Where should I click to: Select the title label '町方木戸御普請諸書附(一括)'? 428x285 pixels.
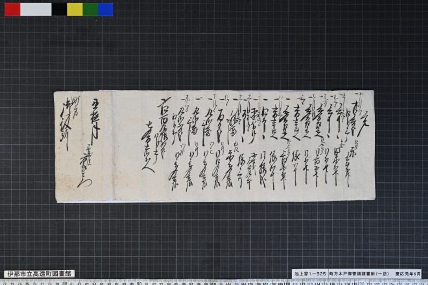[x=360, y=274]
